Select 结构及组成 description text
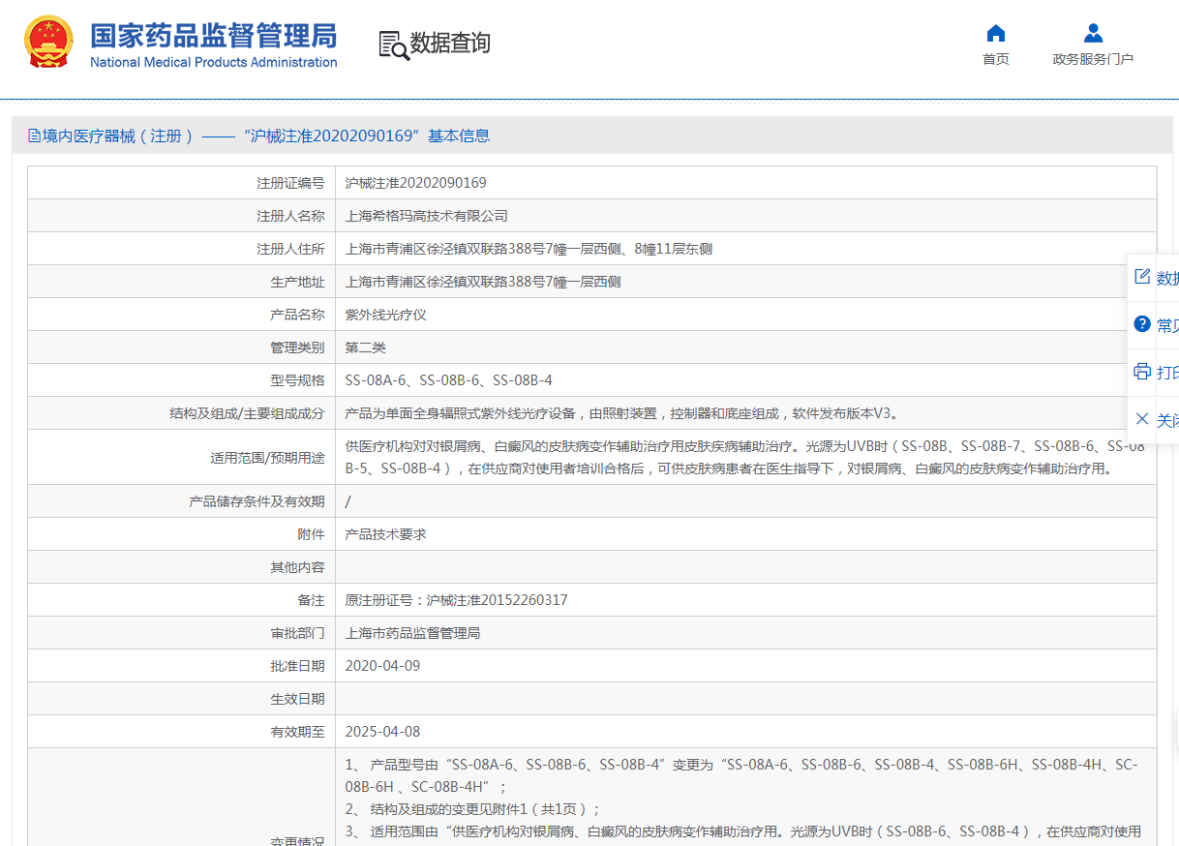This screenshot has height=846, width=1179. pyautogui.click(x=622, y=413)
